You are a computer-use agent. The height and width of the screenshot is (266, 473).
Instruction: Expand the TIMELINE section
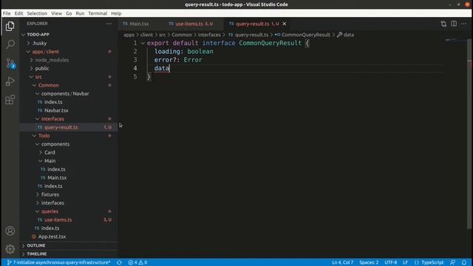click(x=36, y=254)
